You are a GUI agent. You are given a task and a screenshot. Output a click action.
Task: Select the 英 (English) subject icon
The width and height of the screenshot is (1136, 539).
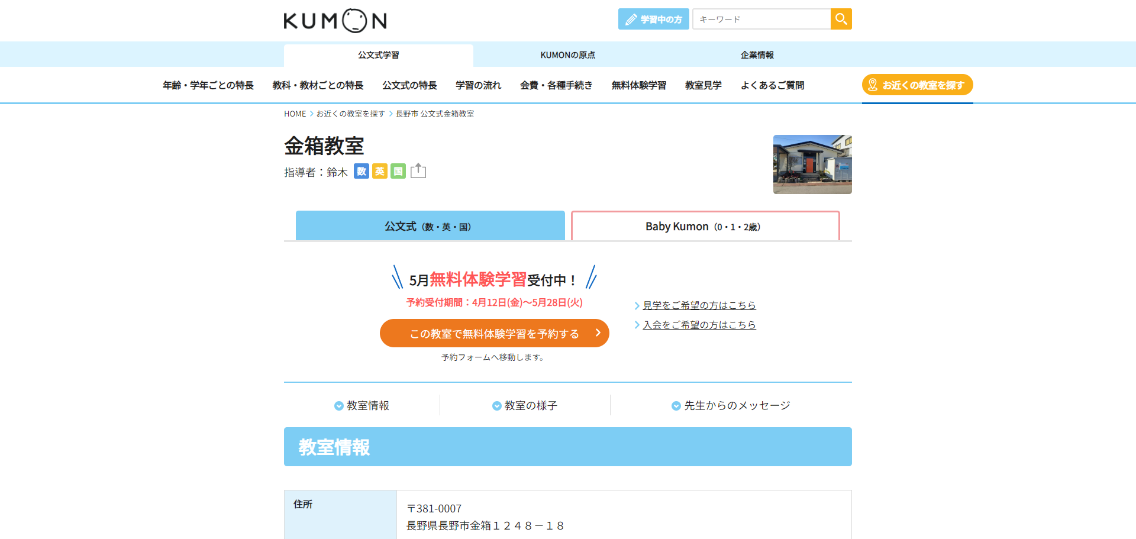379,172
